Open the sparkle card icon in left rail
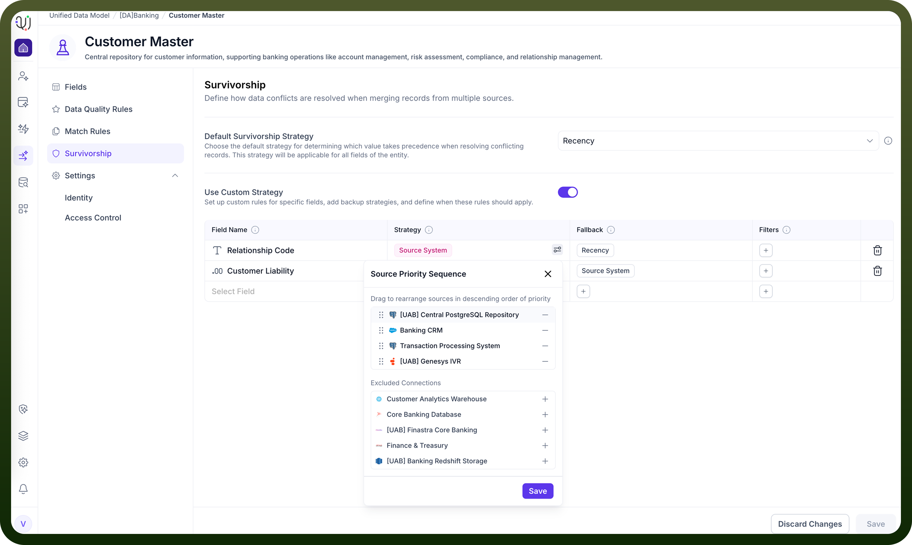This screenshot has height=545, width=912. [x=23, y=102]
